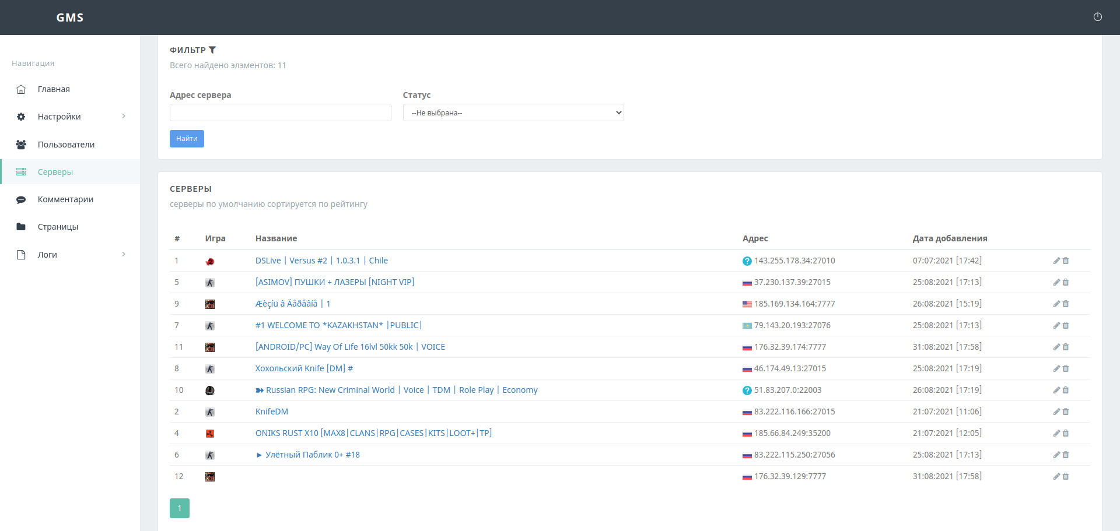Edit the Russian RPG server row
This screenshot has width=1120, height=531.
pyautogui.click(x=1056, y=390)
